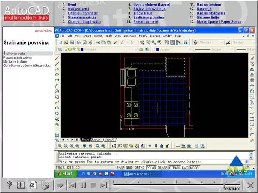This screenshot has width=258, height=193.
Task: Toggle OSNAP in the status bar
Action: pos(163,168)
